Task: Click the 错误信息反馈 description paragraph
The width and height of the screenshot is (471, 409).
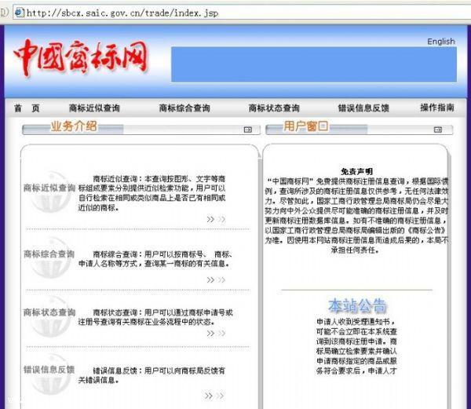Action: [x=152, y=375]
